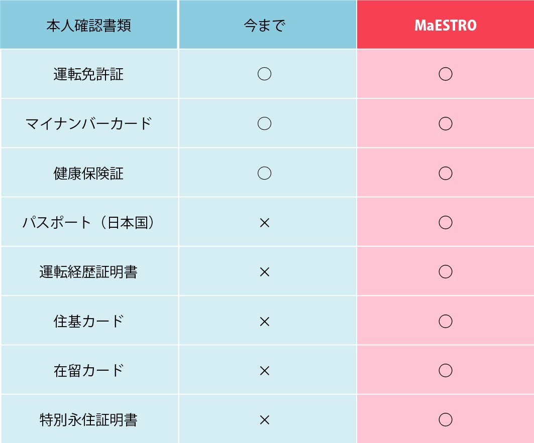Click the 今まで cross for パスポート
534x443 pixels.
(x=265, y=223)
